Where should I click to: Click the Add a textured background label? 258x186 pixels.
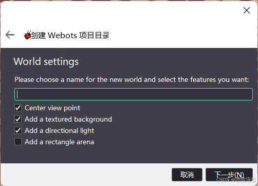pos(68,120)
